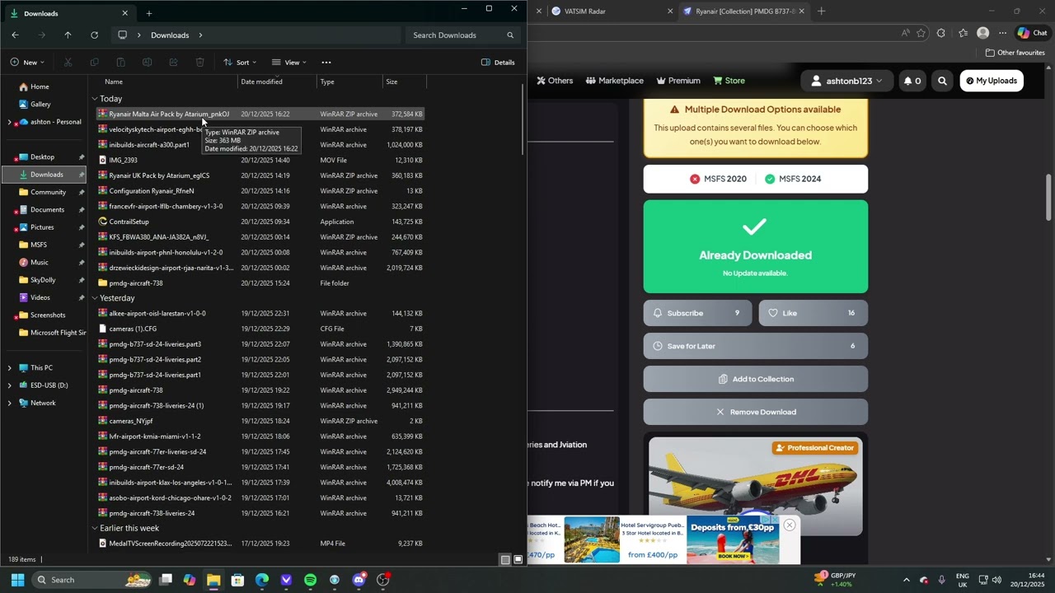1055x593 pixels.
Task: Collapse the Today group
Action: click(95, 99)
